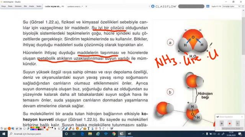Click the Sayfa 17/78 page indicator
245x137 pixels.
[216, 6]
